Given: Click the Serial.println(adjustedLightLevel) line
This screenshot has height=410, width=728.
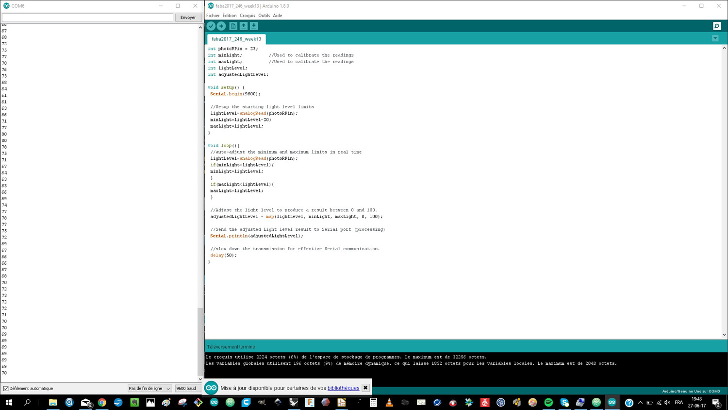Looking at the screenshot, I should (x=257, y=236).
